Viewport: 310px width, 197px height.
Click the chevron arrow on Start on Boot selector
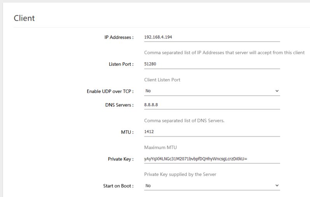(x=277, y=186)
